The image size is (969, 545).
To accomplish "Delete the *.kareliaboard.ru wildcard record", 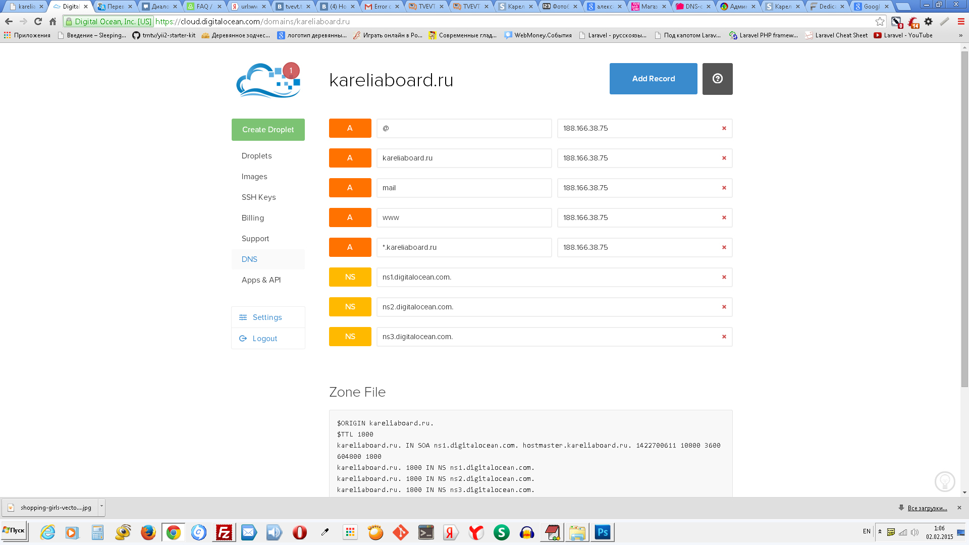I will tap(724, 247).
